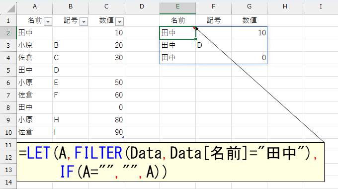Click the select-all corner triangle
The width and height of the screenshot is (338, 189).
coord(11,8)
